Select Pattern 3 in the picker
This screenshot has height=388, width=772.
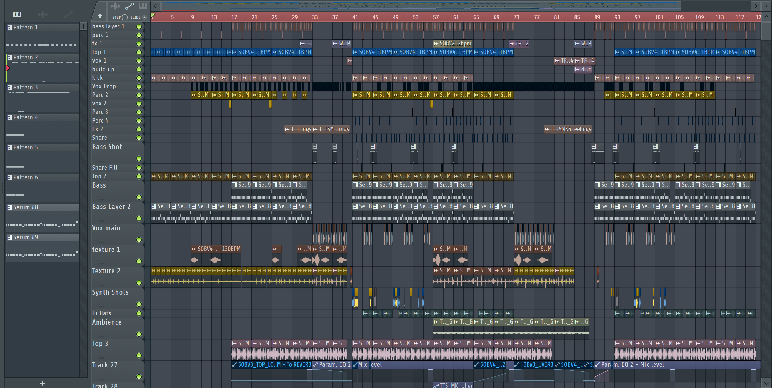pyautogui.click(x=43, y=98)
